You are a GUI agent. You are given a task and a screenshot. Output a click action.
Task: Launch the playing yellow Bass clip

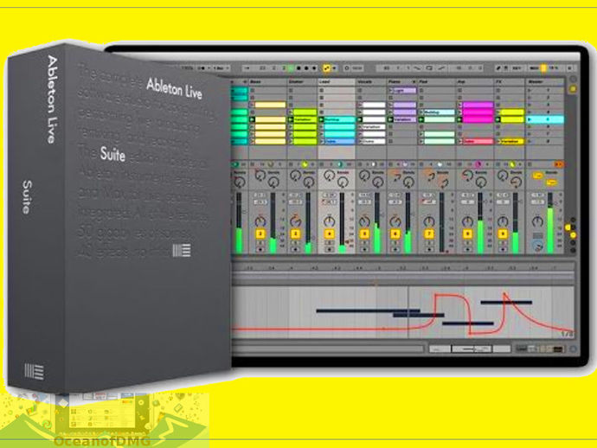point(252,119)
